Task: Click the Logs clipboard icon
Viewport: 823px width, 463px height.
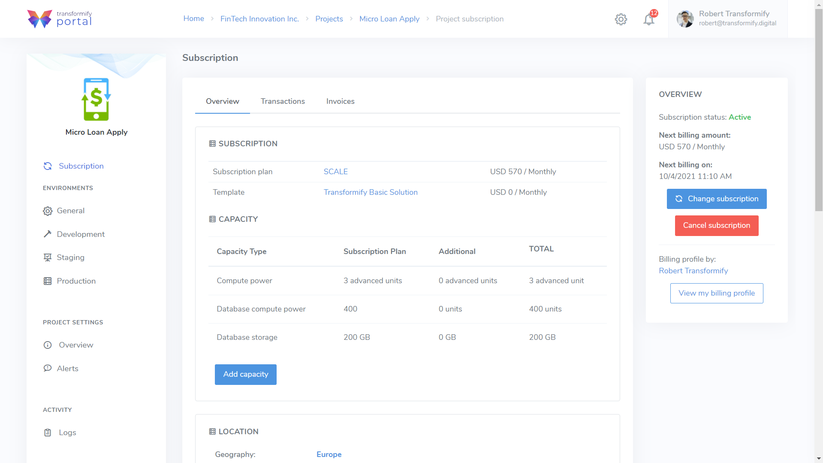Action: [x=48, y=433]
